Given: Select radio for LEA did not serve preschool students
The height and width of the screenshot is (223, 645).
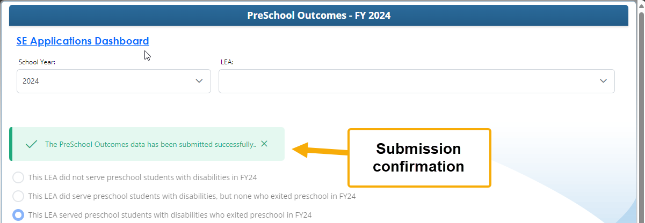Looking at the screenshot, I should pyautogui.click(x=18, y=177).
